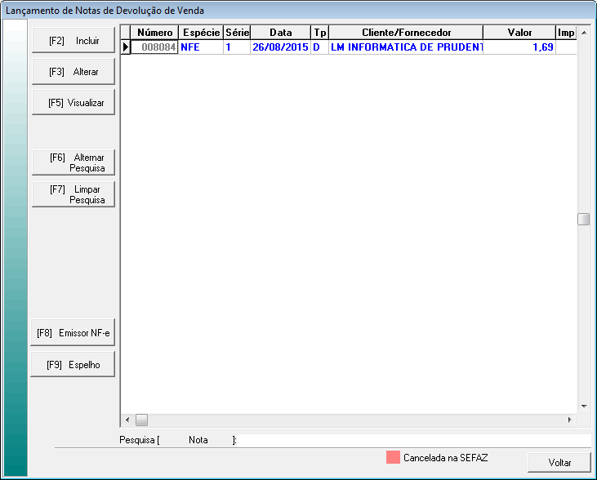The width and height of the screenshot is (597, 480).
Task: Click the [F2] Incluir button
Action: [74, 41]
